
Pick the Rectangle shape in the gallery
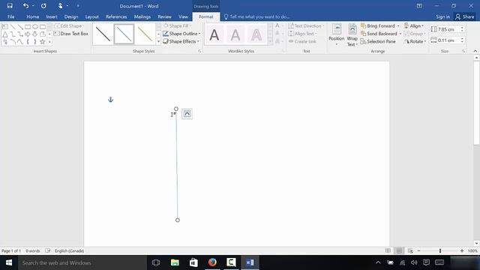coord(28,27)
